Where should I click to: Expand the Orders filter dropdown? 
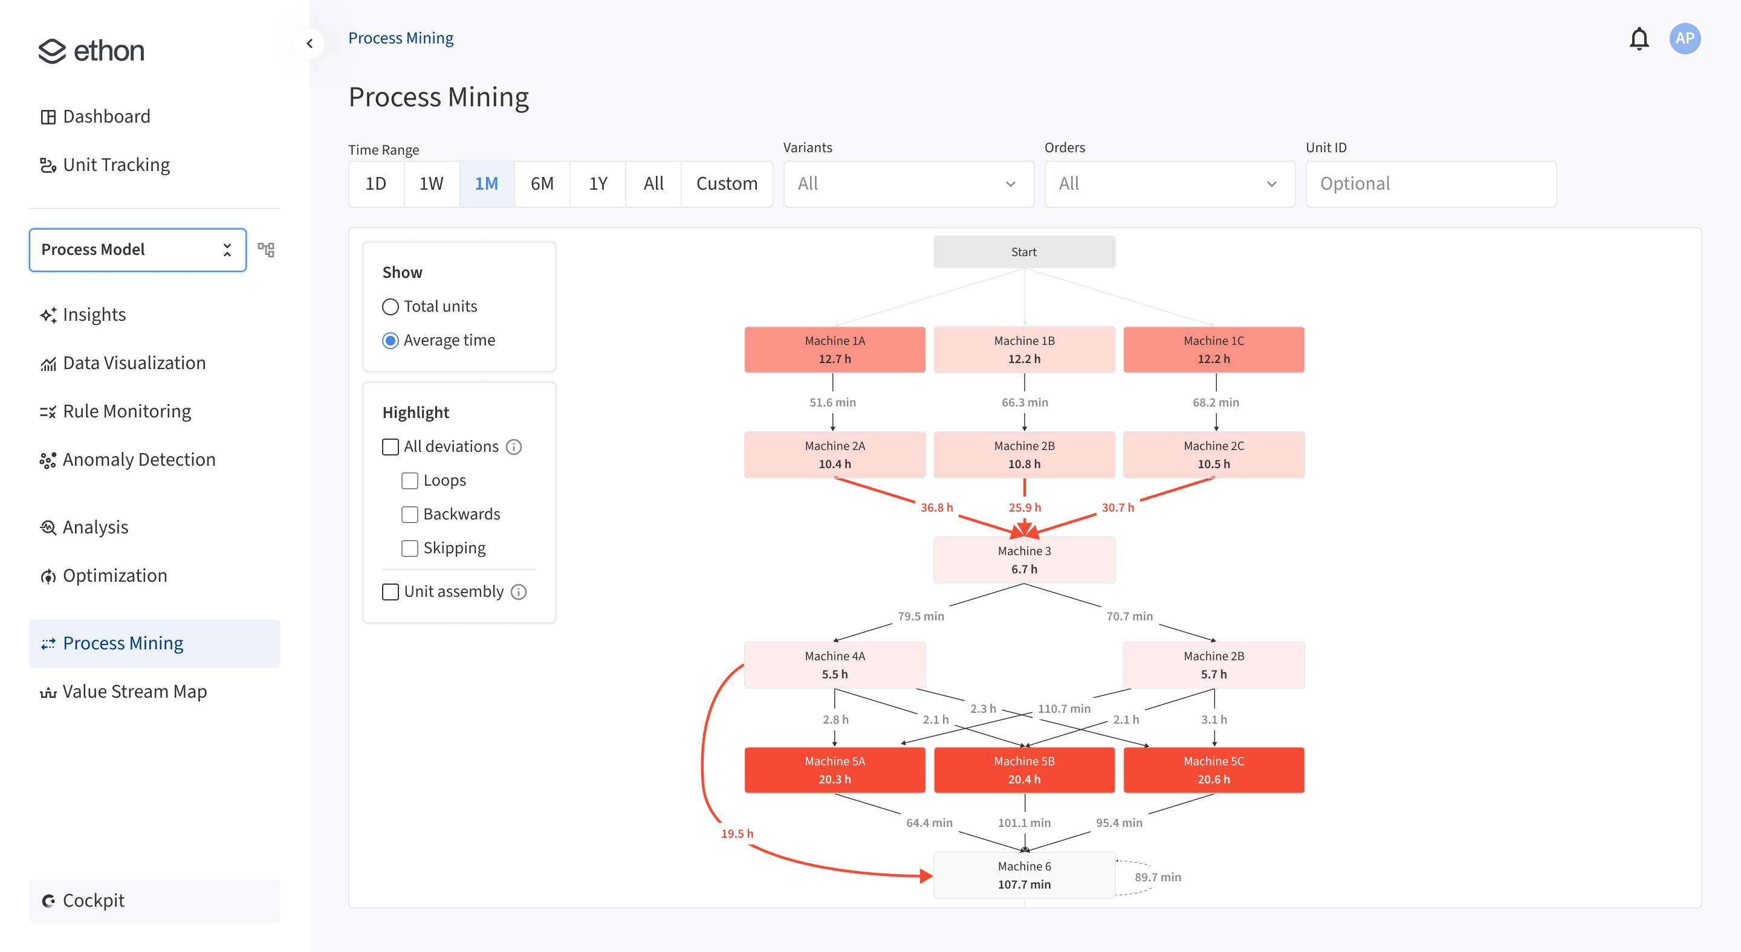tap(1169, 183)
